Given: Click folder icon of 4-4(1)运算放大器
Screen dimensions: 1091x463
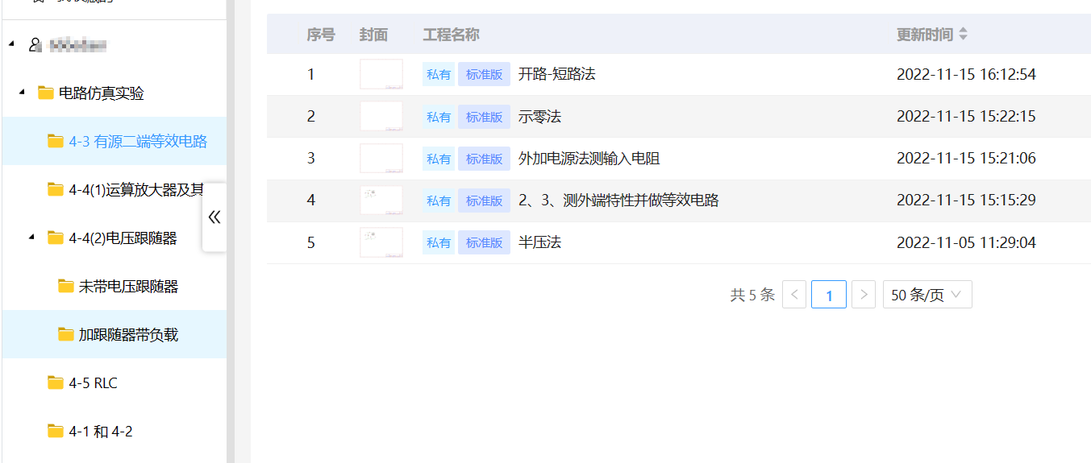Looking at the screenshot, I should 56,190.
